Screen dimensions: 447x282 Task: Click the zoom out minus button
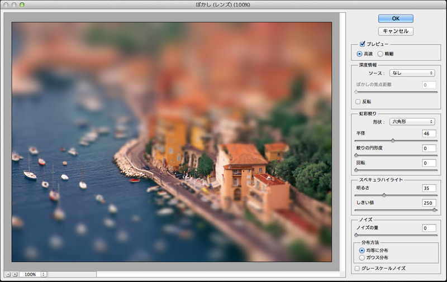pos(7,274)
